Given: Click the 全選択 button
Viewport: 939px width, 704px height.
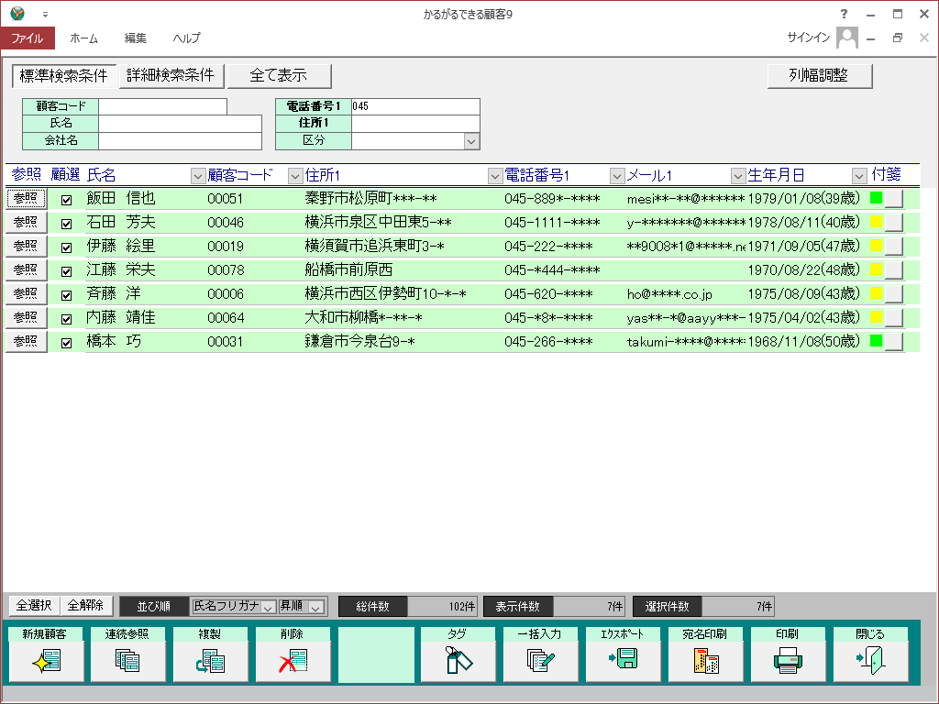Looking at the screenshot, I should pyautogui.click(x=34, y=606).
